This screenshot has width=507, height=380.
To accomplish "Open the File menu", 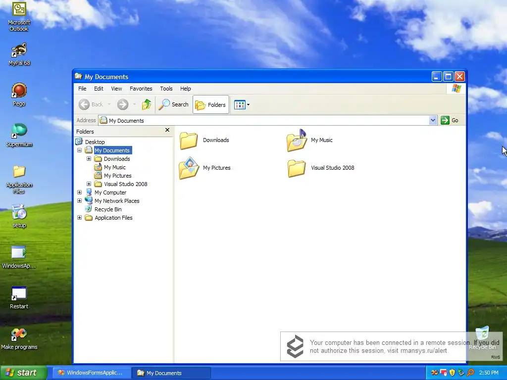I will (x=82, y=89).
